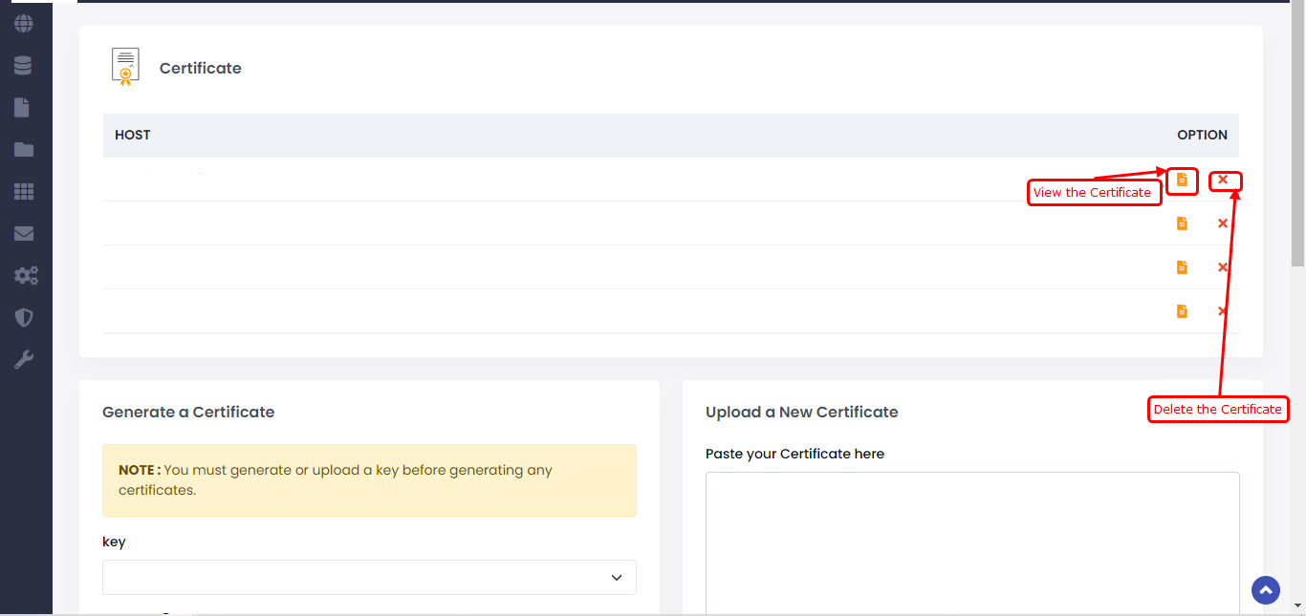
Task: Click the grid apps icon in sidebar
Action: (x=24, y=192)
